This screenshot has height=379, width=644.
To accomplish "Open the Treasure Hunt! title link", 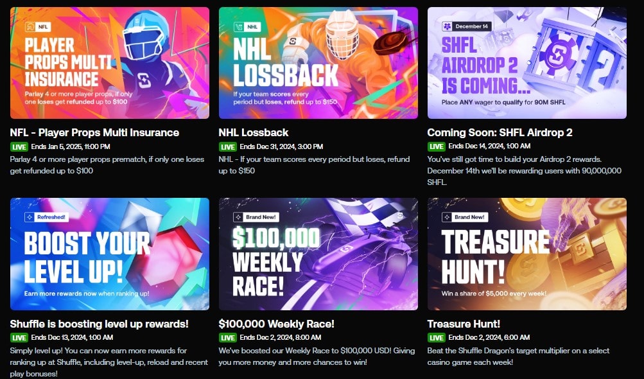I will coord(464,324).
